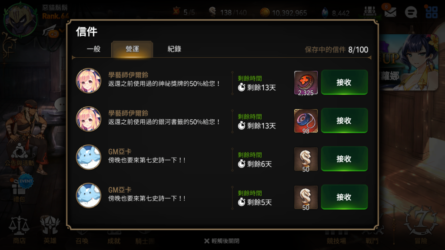Receive the mystery medal mail with 2,325 reward

344,82
